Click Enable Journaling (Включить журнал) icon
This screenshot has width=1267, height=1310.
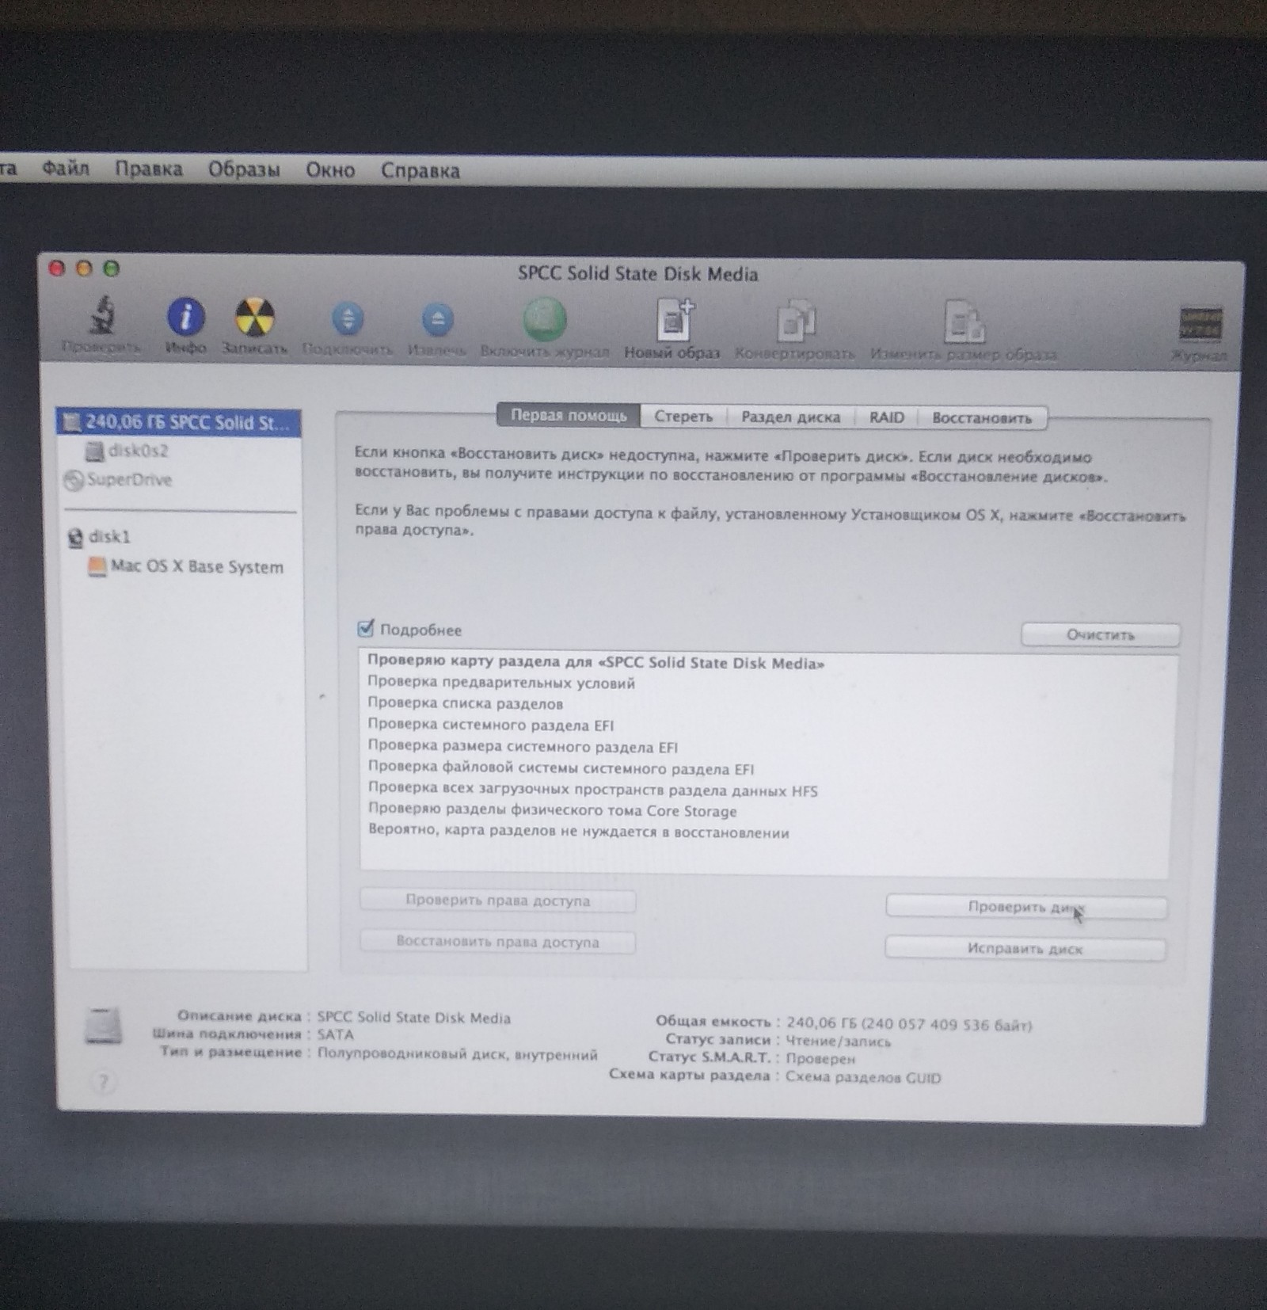tap(544, 320)
